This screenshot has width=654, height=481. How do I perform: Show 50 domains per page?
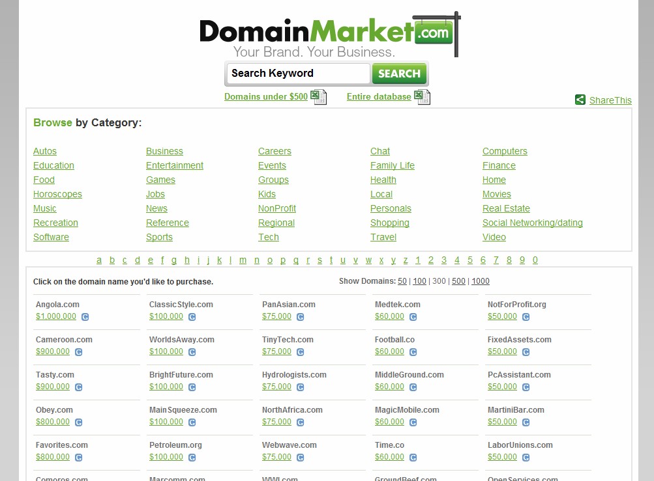(x=402, y=281)
